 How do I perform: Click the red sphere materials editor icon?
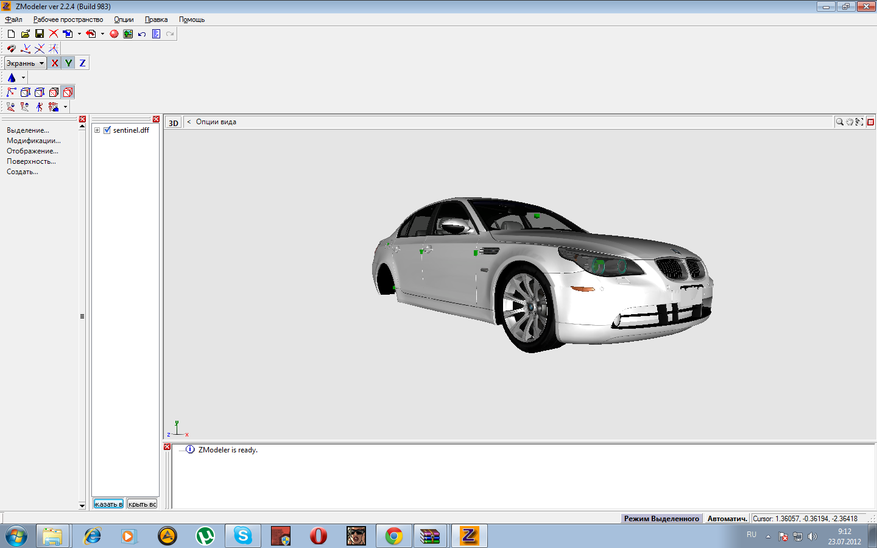(114, 34)
